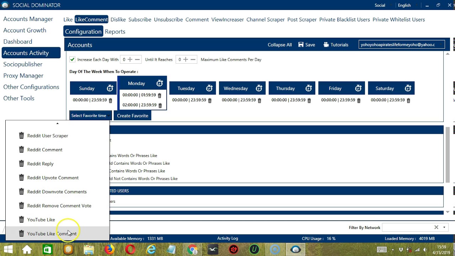
Task: Open Tutorials
Action: pos(336,44)
